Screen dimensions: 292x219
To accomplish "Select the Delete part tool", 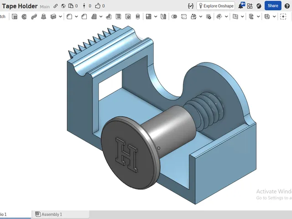I will coord(209,17).
